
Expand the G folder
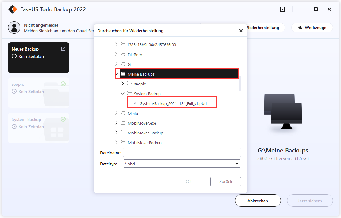(x=116, y=64)
